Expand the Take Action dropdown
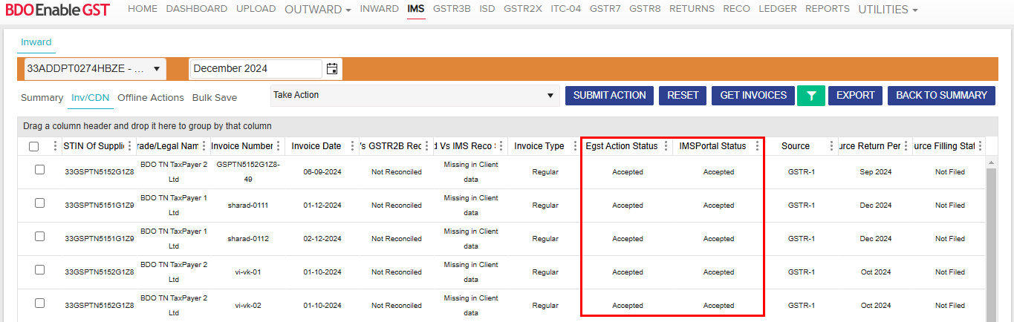 414,96
